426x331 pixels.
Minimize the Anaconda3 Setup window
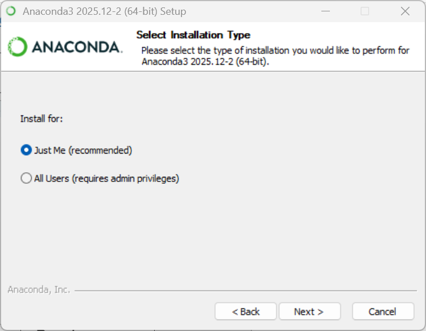(x=325, y=11)
